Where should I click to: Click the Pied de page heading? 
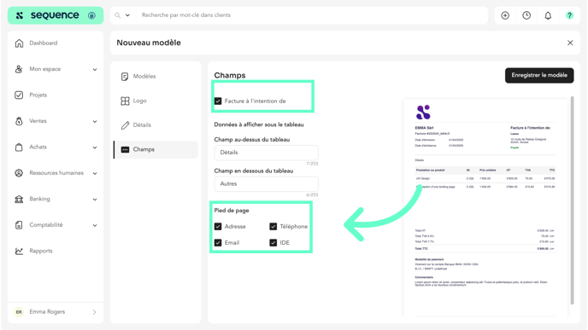[x=232, y=211]
